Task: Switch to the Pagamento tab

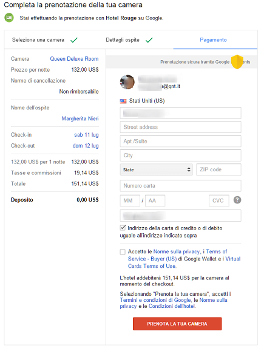Action: pos(213,40)
